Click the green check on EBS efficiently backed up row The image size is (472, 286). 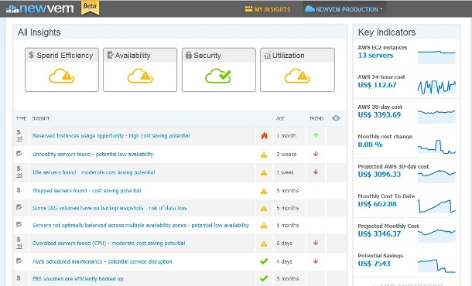264,278
